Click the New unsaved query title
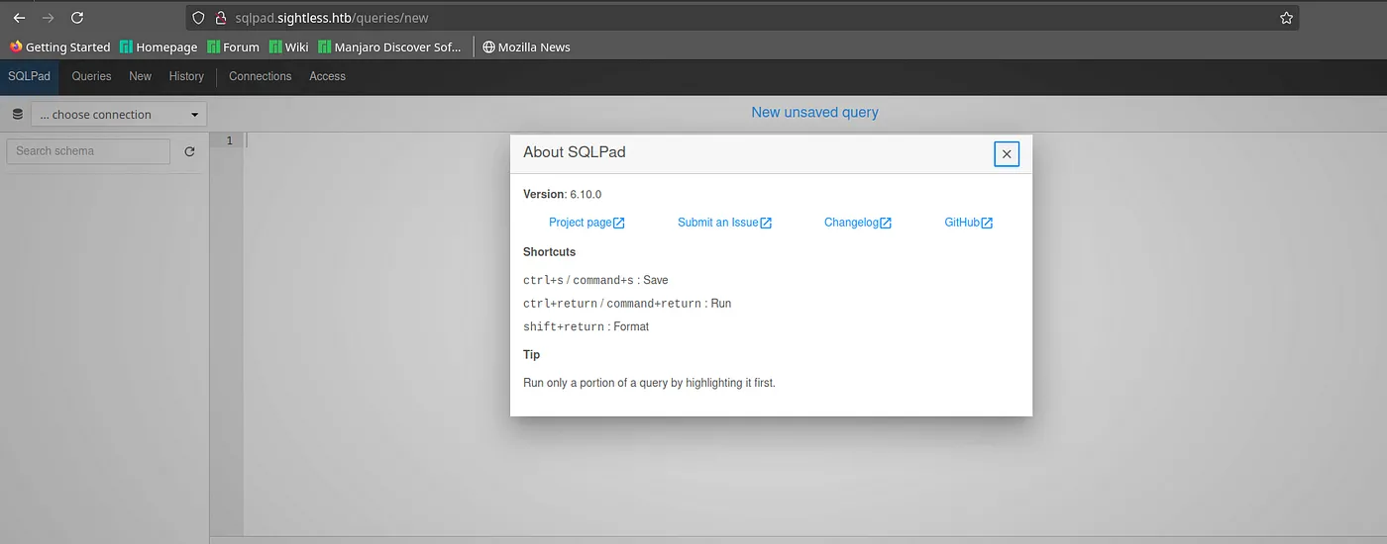 point(814,112)
